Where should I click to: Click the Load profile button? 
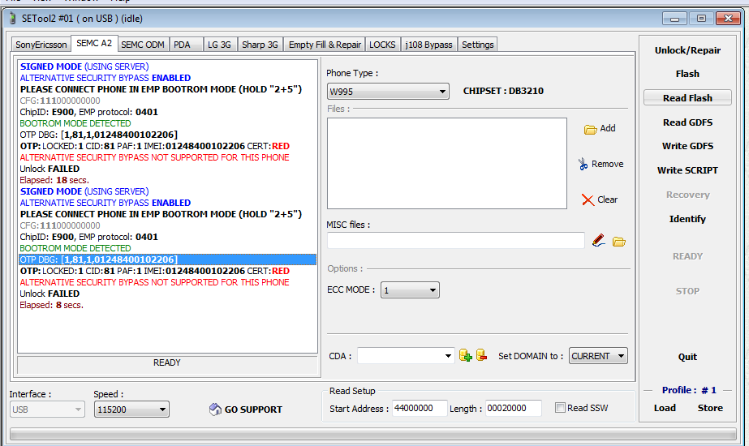tap(665, 408)
